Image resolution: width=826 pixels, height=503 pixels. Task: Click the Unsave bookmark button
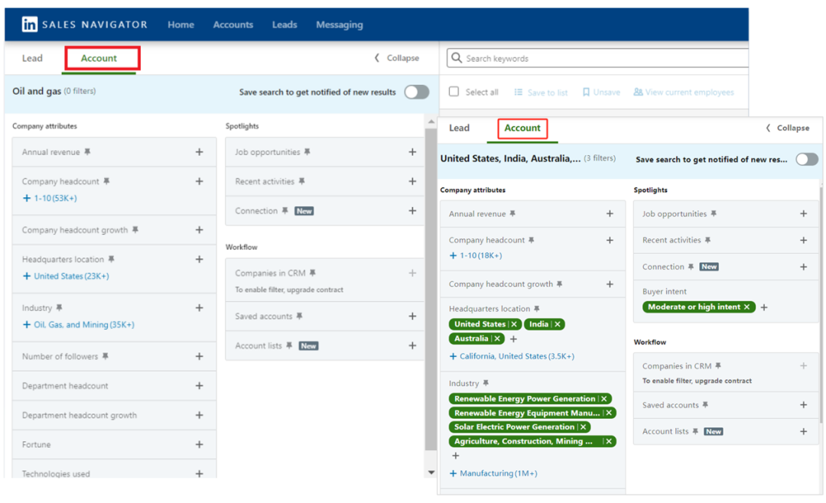point(601,92)
